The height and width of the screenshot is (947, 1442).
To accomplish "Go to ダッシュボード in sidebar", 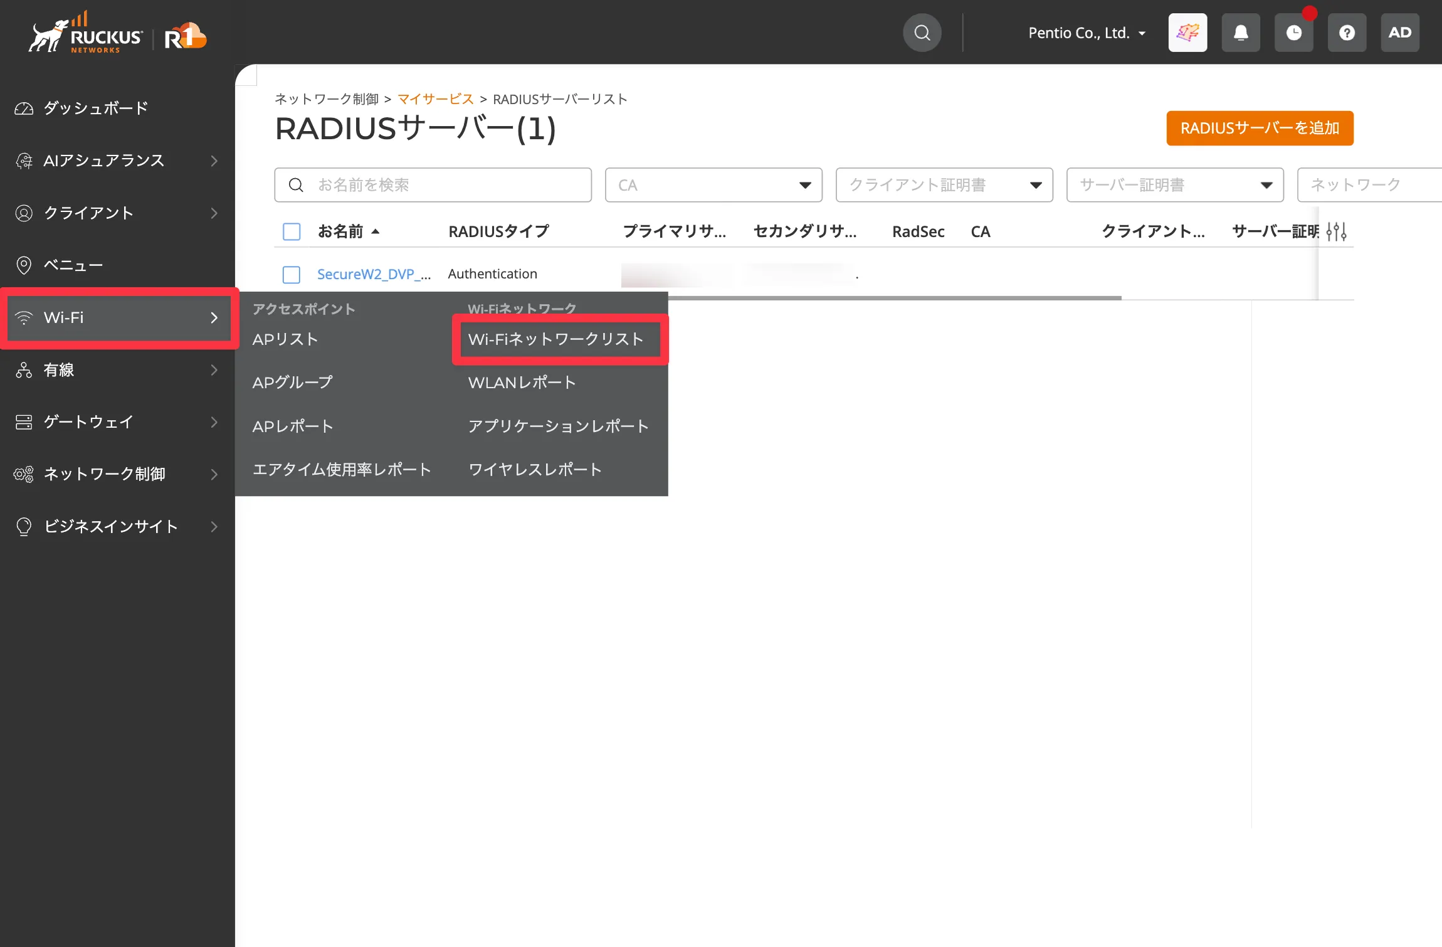I will [95, 108].
